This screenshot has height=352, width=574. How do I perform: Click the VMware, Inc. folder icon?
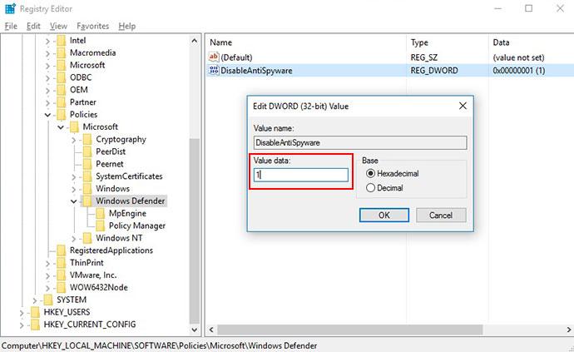pyautogui.click(x=62, y=275)
